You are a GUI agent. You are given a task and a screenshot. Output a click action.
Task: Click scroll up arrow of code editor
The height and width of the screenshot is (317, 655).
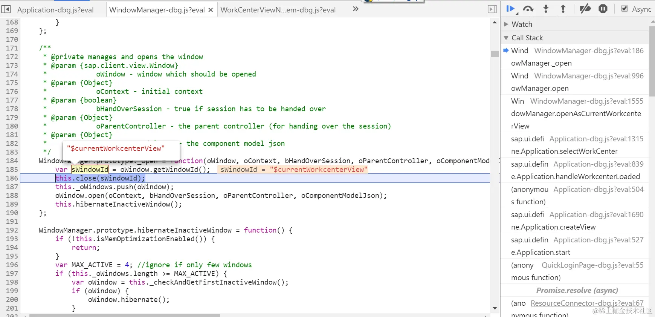tap(495, 22)
